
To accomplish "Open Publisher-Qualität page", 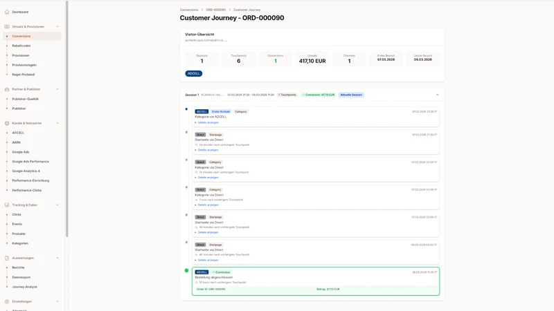I will (x=25, y=99).
